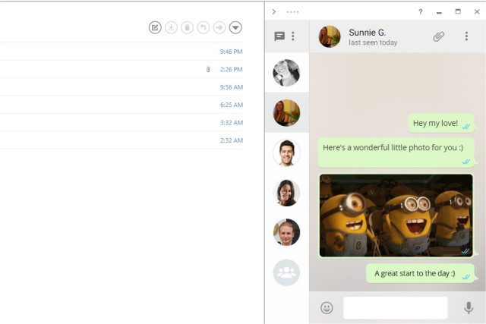
Task: Select the blond man contact avatar
Action: tap(286, 232)
